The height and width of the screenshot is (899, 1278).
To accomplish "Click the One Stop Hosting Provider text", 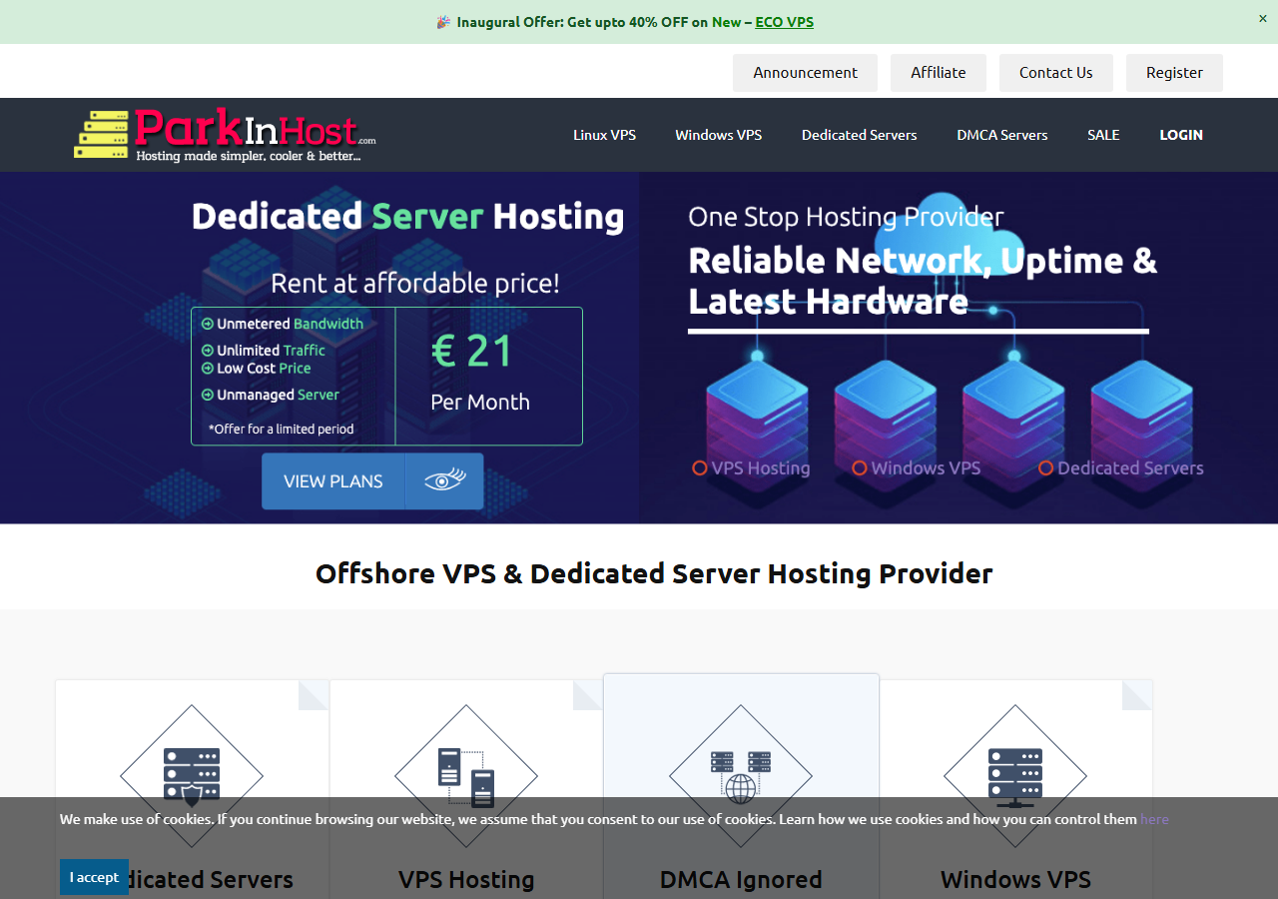I will (846, 217).
